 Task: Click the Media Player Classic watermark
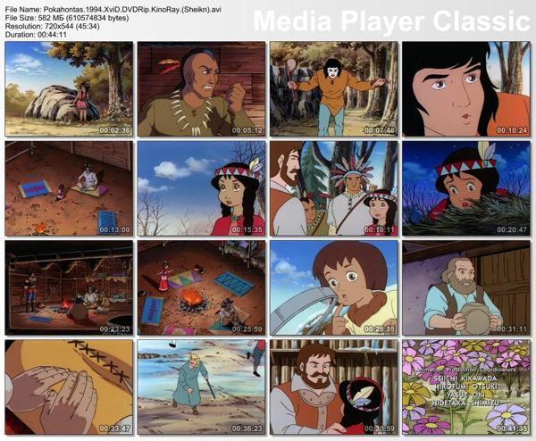(391, 21)
